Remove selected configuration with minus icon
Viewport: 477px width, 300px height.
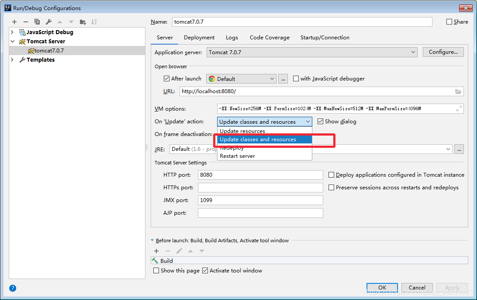[x=26, y=22]
